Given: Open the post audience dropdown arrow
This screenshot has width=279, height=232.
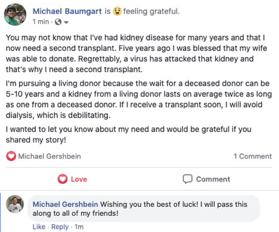Looking at the screenshot, I should [66, 22].
